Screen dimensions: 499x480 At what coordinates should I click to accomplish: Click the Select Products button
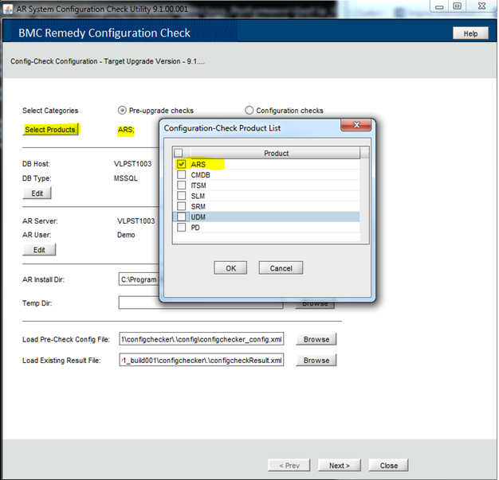(x=50, y=130)
